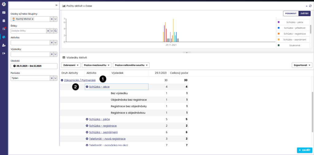Click the Období date range field
Image resolution: width=314 pixels, height=155 pixels.
tap(34, 66)
